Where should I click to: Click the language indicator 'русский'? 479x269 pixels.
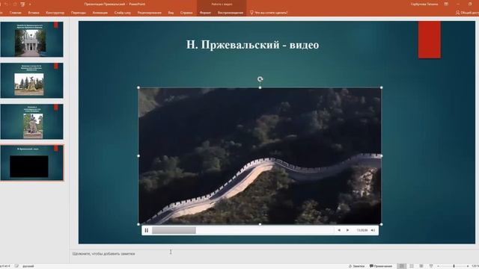pos(28,266)
